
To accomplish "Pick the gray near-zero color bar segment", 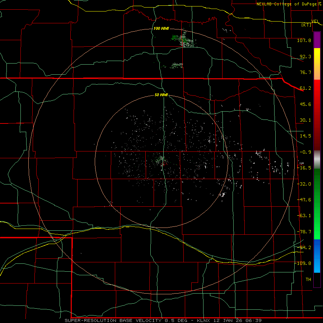I will [x=317, y=160].
